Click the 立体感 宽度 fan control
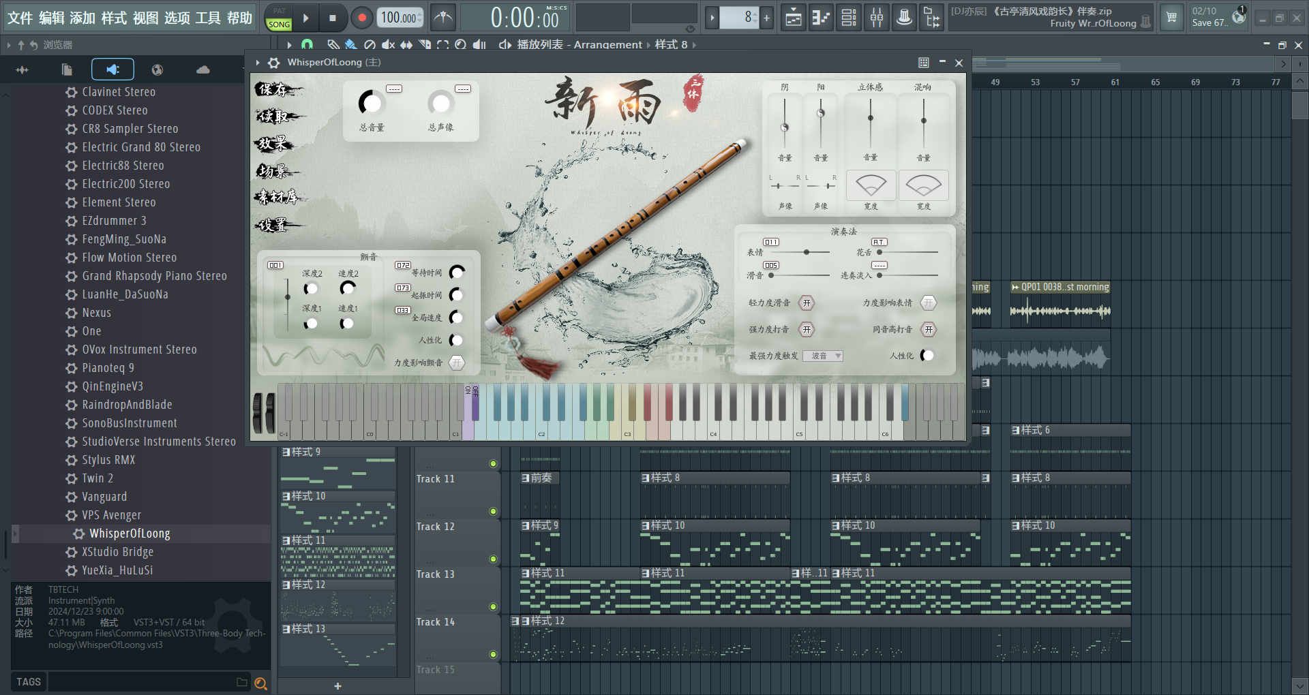This screenshot has width=1309, height=695. [871, 185]
